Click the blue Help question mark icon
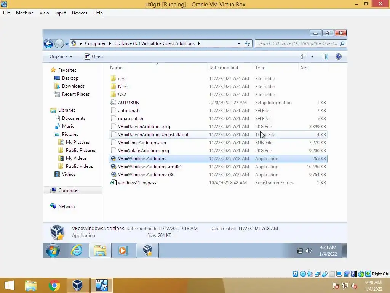This screenshot has height=293, width=390. click(339, 56)
